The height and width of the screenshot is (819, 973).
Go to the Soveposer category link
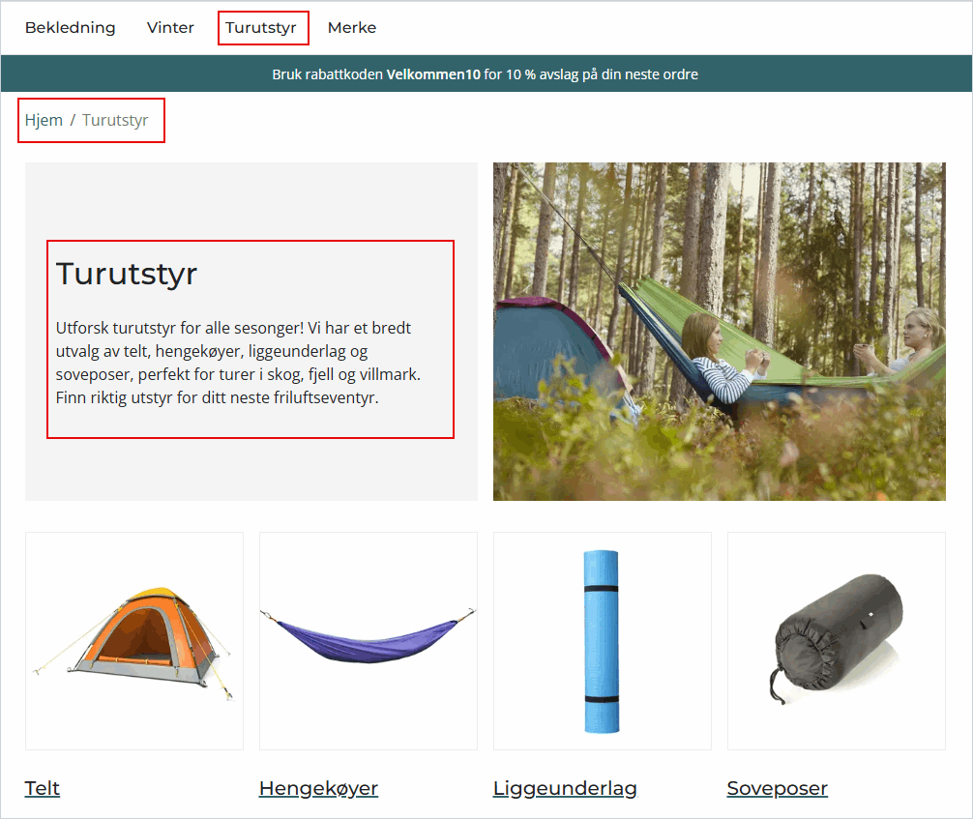coord(777,788)
